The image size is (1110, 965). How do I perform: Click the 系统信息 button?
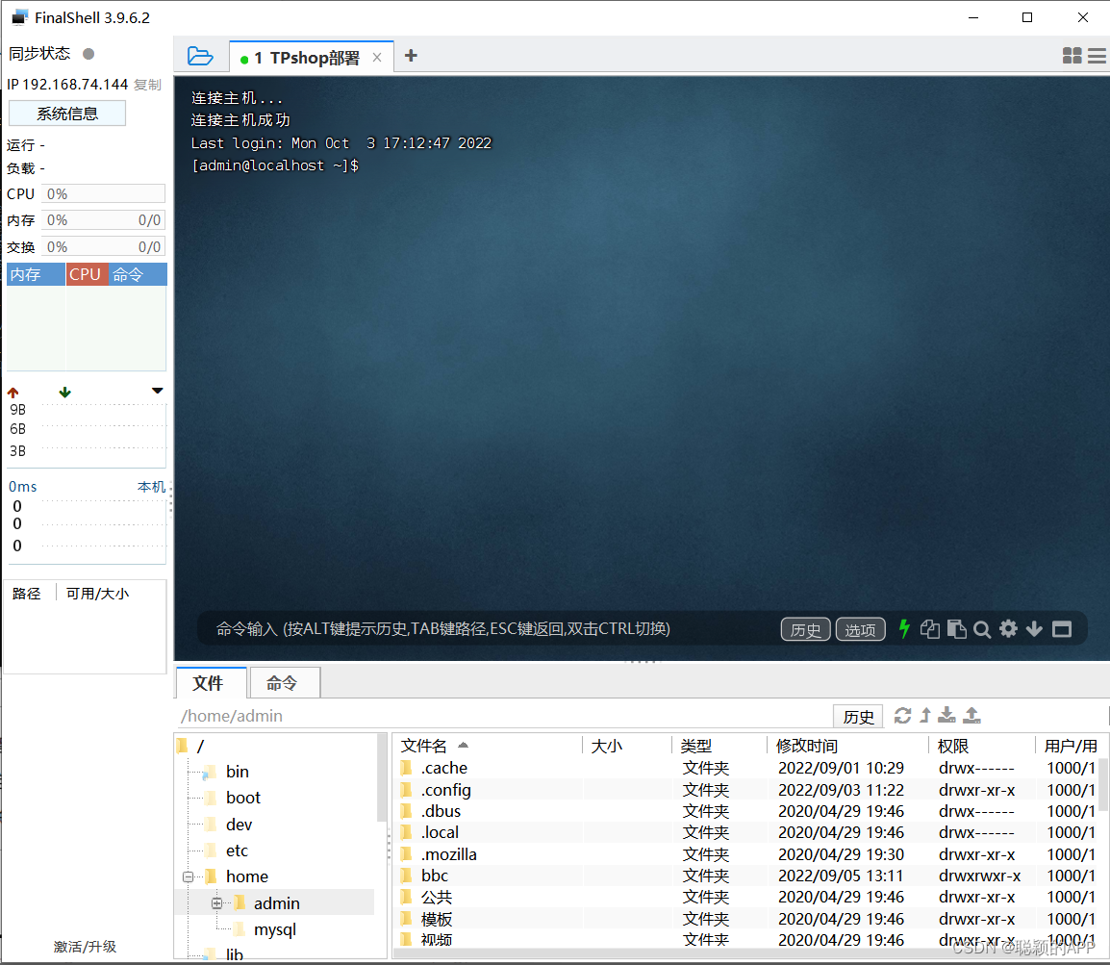point(67,114)
